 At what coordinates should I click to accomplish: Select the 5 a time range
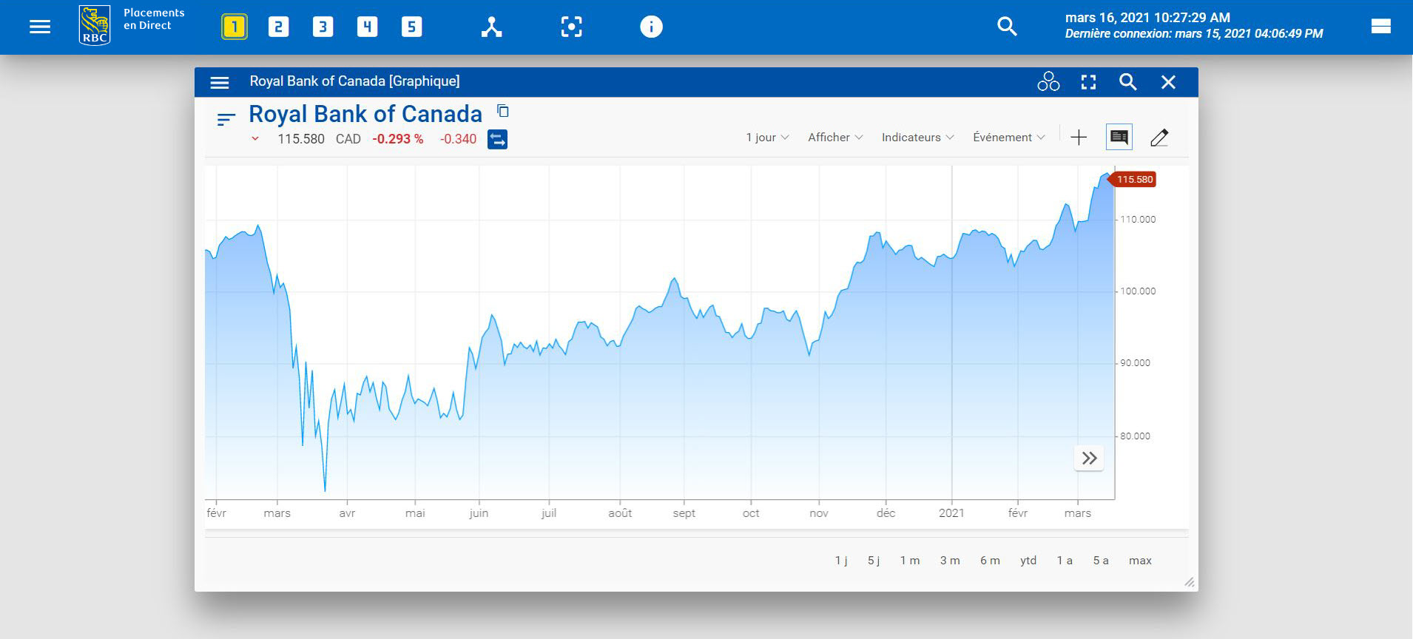tap(1101, 561)
